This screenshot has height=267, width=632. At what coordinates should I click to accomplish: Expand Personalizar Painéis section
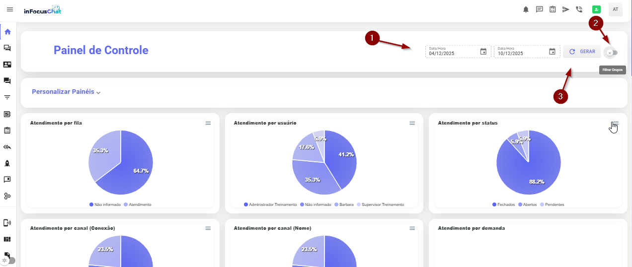(66, 92)
